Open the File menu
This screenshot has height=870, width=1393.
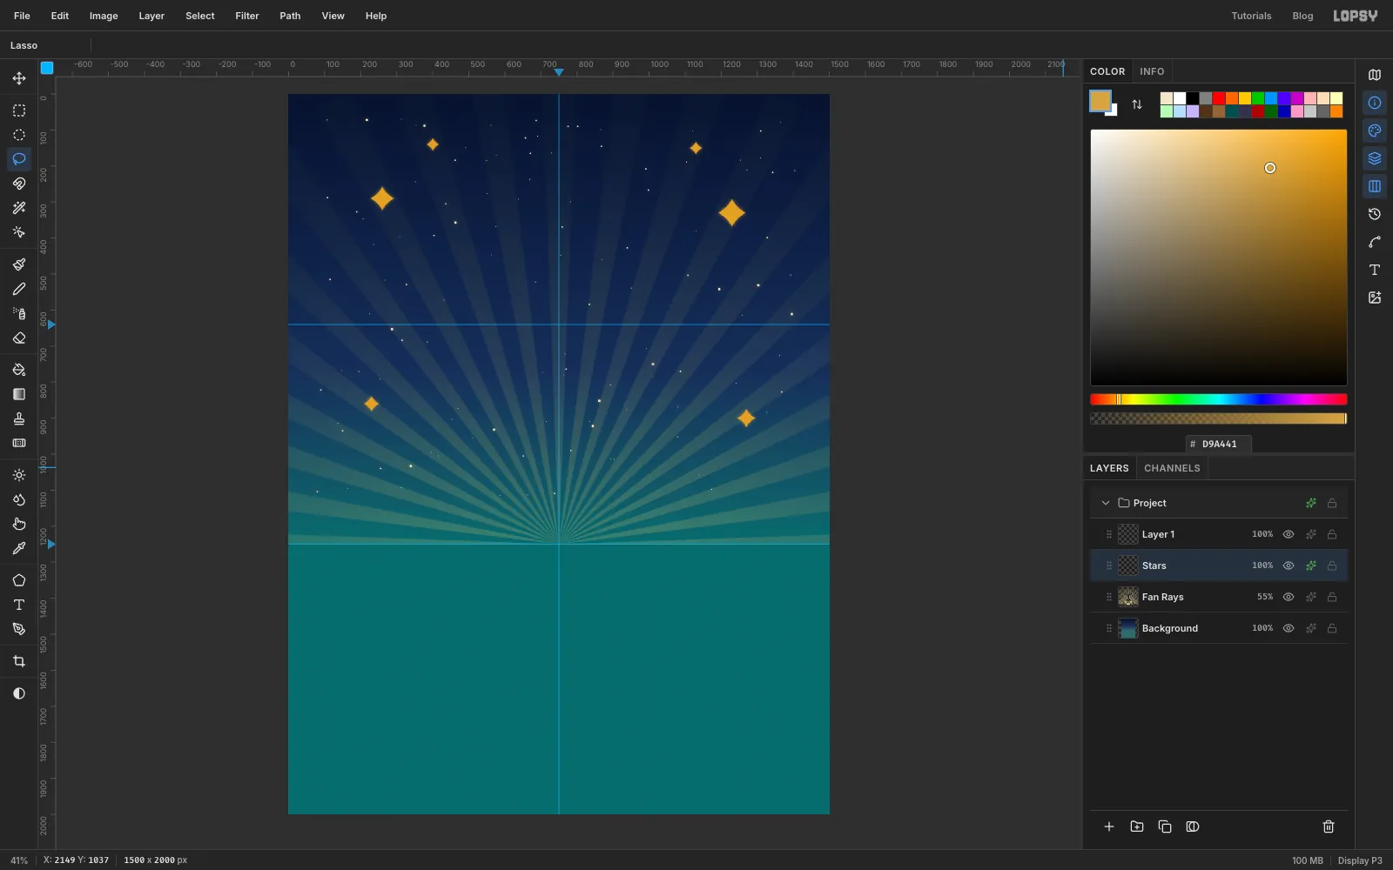22,16
